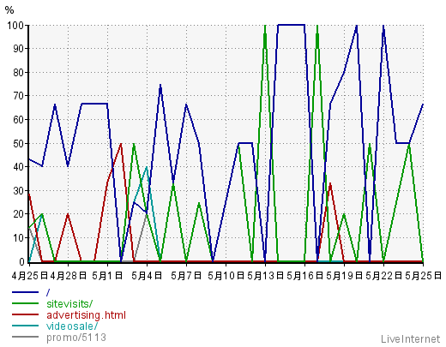Viewport: 446px width, 347px height.
Task: Click the blue legend line for /
Action: (25, 292)
